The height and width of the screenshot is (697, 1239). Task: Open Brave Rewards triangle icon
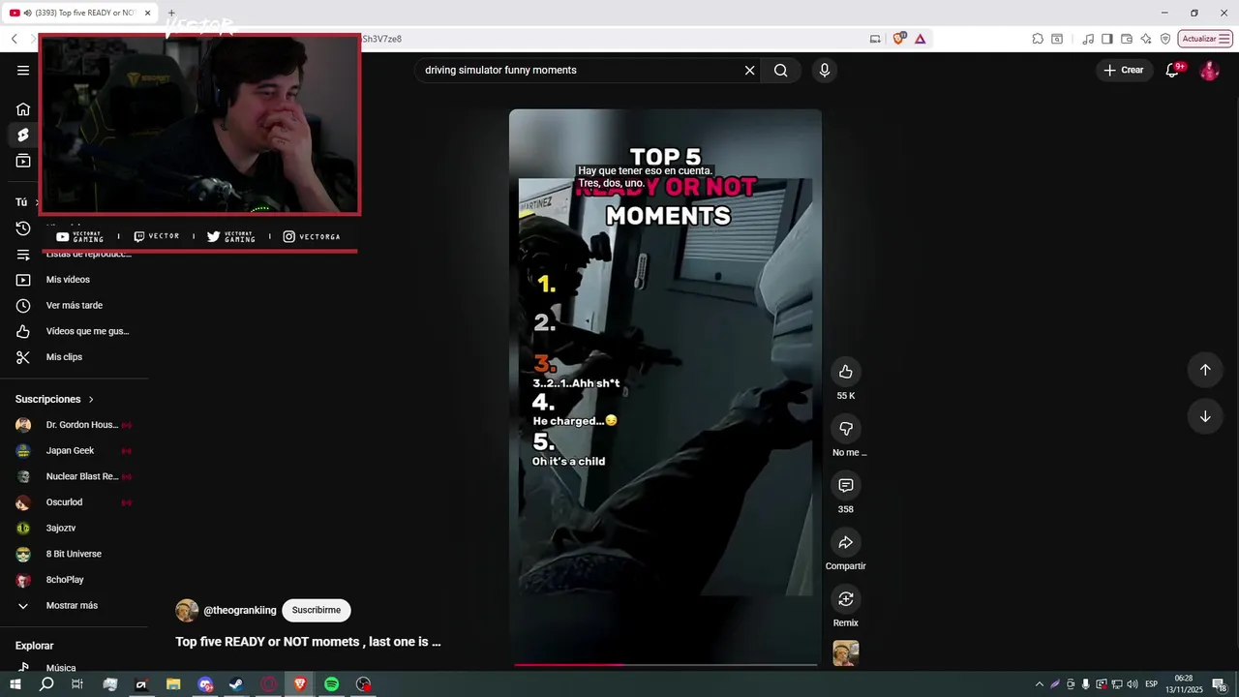(x=920, y=39)
